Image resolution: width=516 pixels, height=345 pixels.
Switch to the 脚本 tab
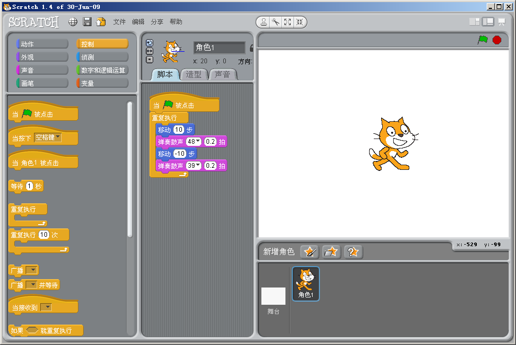pos(165,75)
